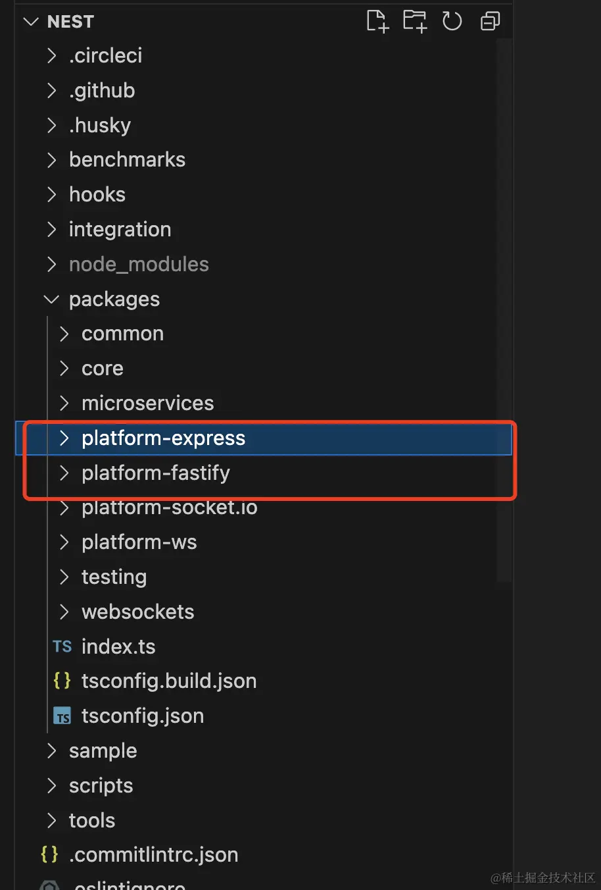The image size is (601, 890).
Task: Collapse the packages folder chevron
Action: coord(51,299)
